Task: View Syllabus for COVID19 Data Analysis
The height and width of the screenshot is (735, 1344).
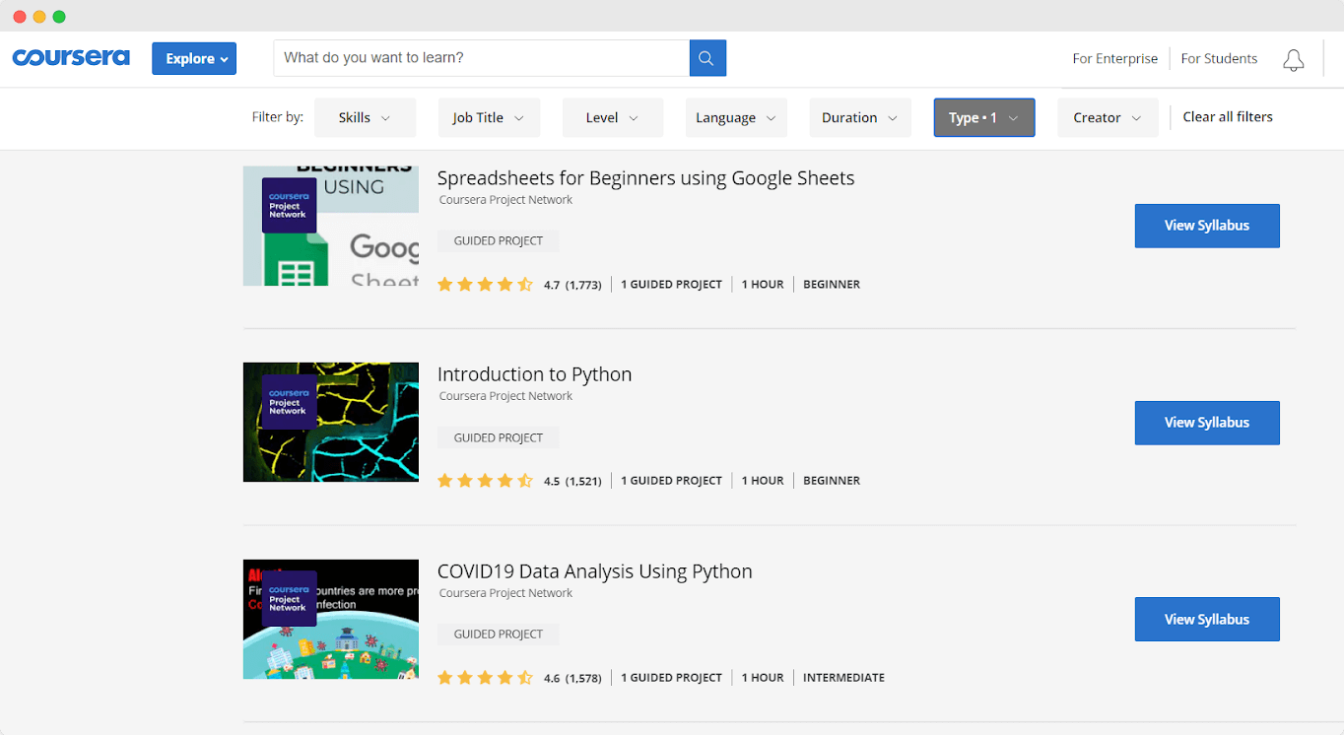Action: point(1207,619)
